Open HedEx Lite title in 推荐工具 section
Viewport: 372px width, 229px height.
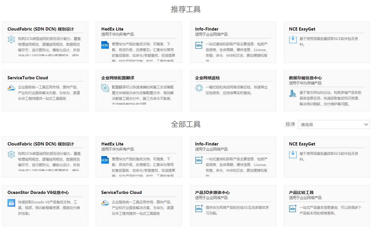pos(112,29)
